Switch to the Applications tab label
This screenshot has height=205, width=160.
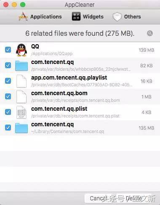click(x=46, y=17)
